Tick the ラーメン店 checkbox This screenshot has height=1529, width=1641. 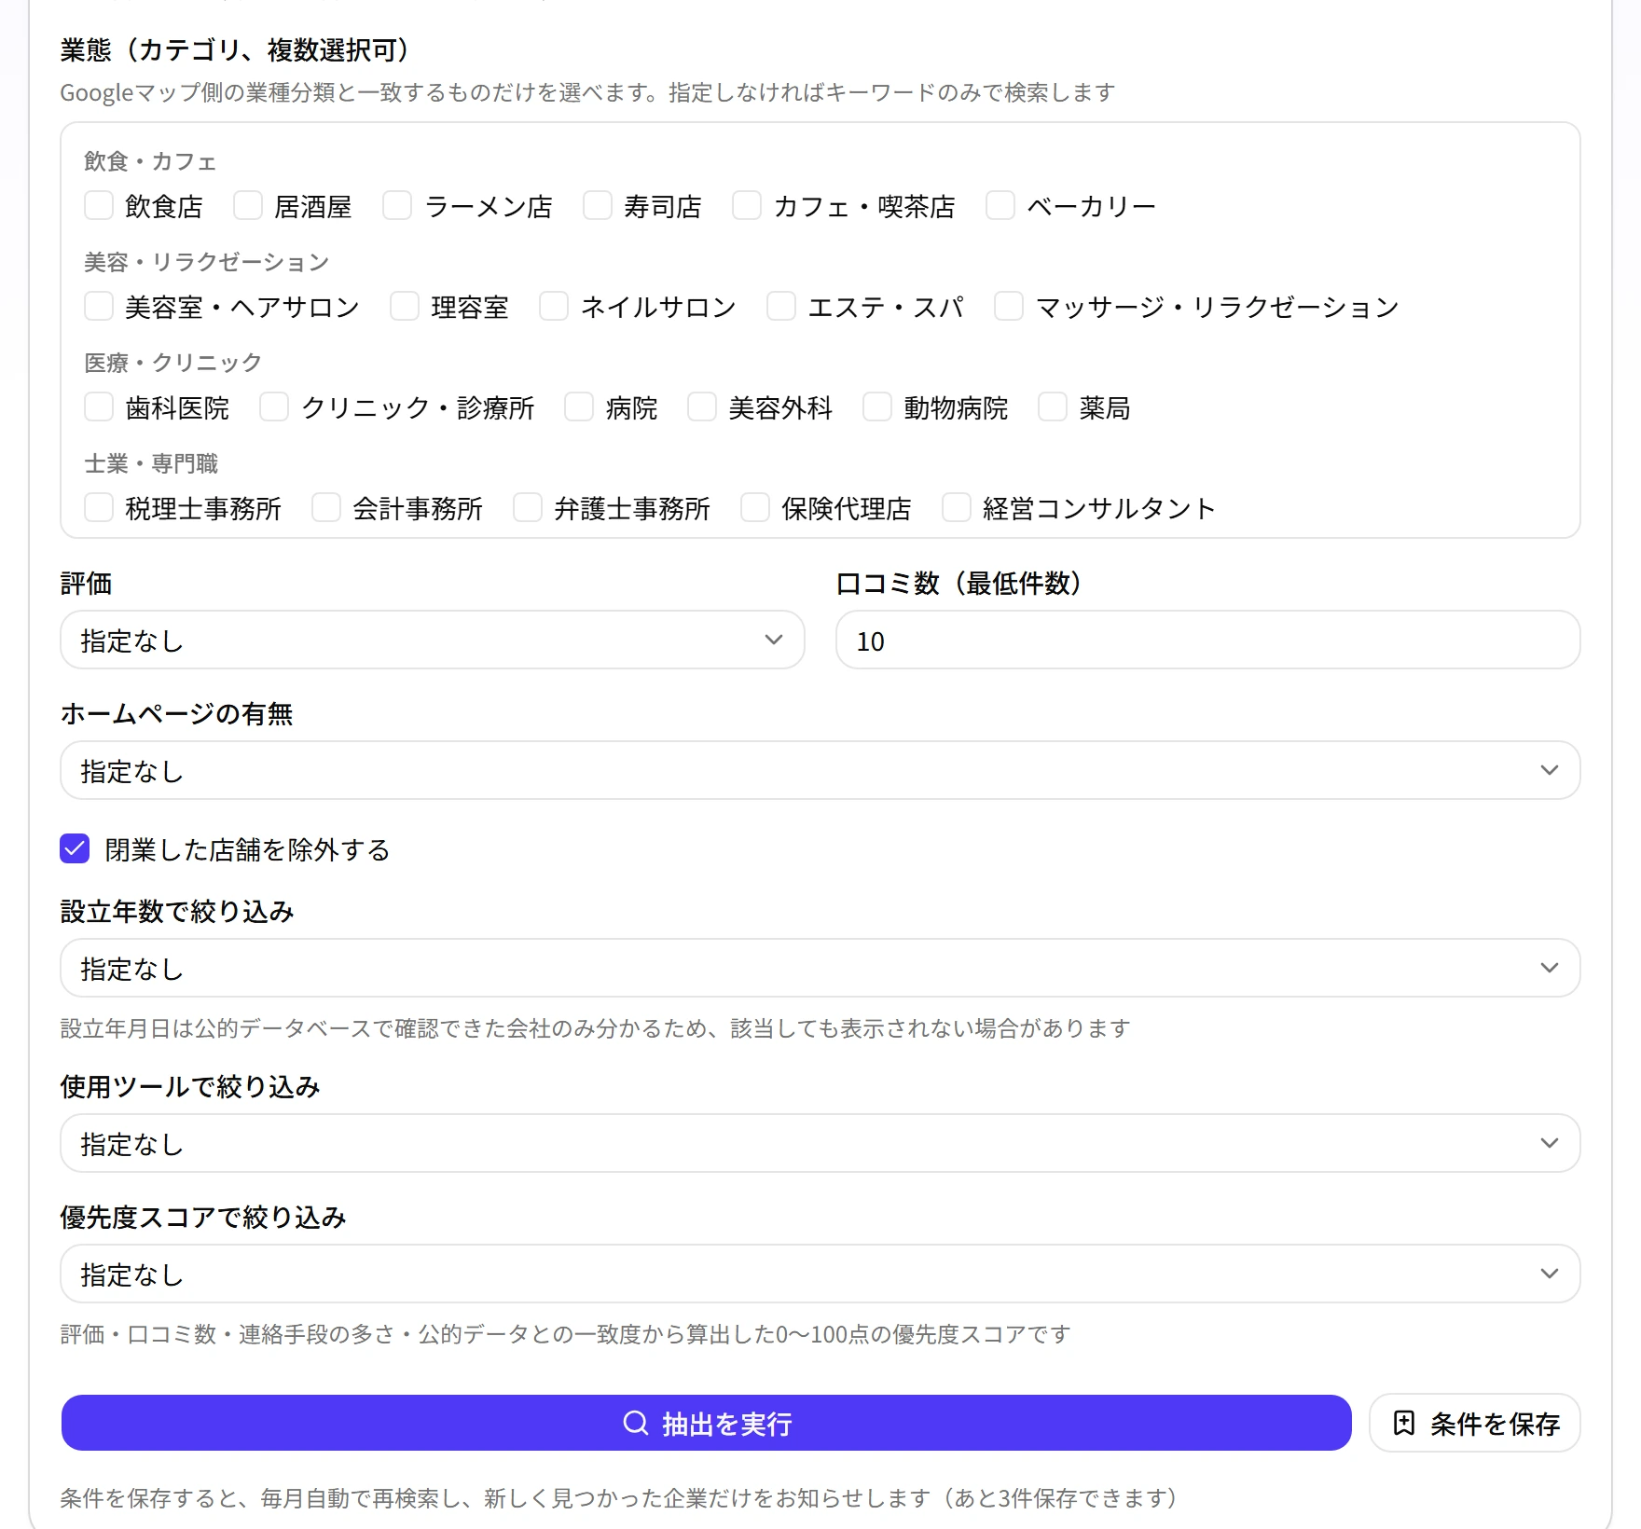pyautogui.click(x=397, y=205)
